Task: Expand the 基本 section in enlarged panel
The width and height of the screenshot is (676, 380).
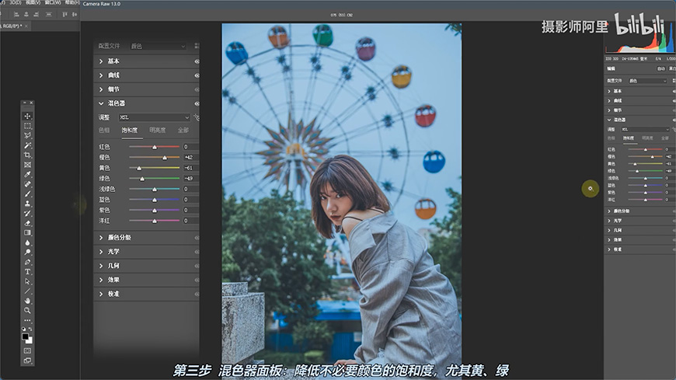Action: click(x=101, y=61)
